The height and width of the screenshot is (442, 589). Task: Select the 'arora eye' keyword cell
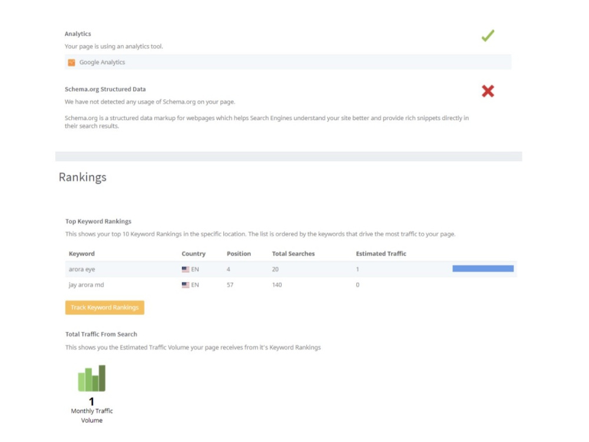click(82, 269)
